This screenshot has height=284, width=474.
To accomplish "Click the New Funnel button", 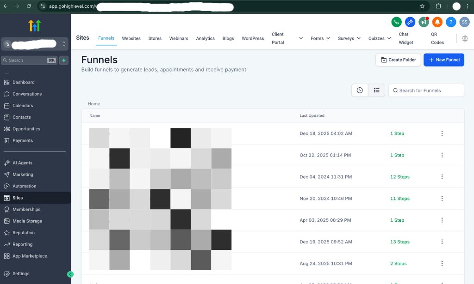I will (x=443, y=60).
